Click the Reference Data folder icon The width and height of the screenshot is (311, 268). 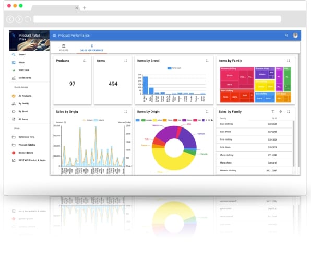tap(14, 137)
